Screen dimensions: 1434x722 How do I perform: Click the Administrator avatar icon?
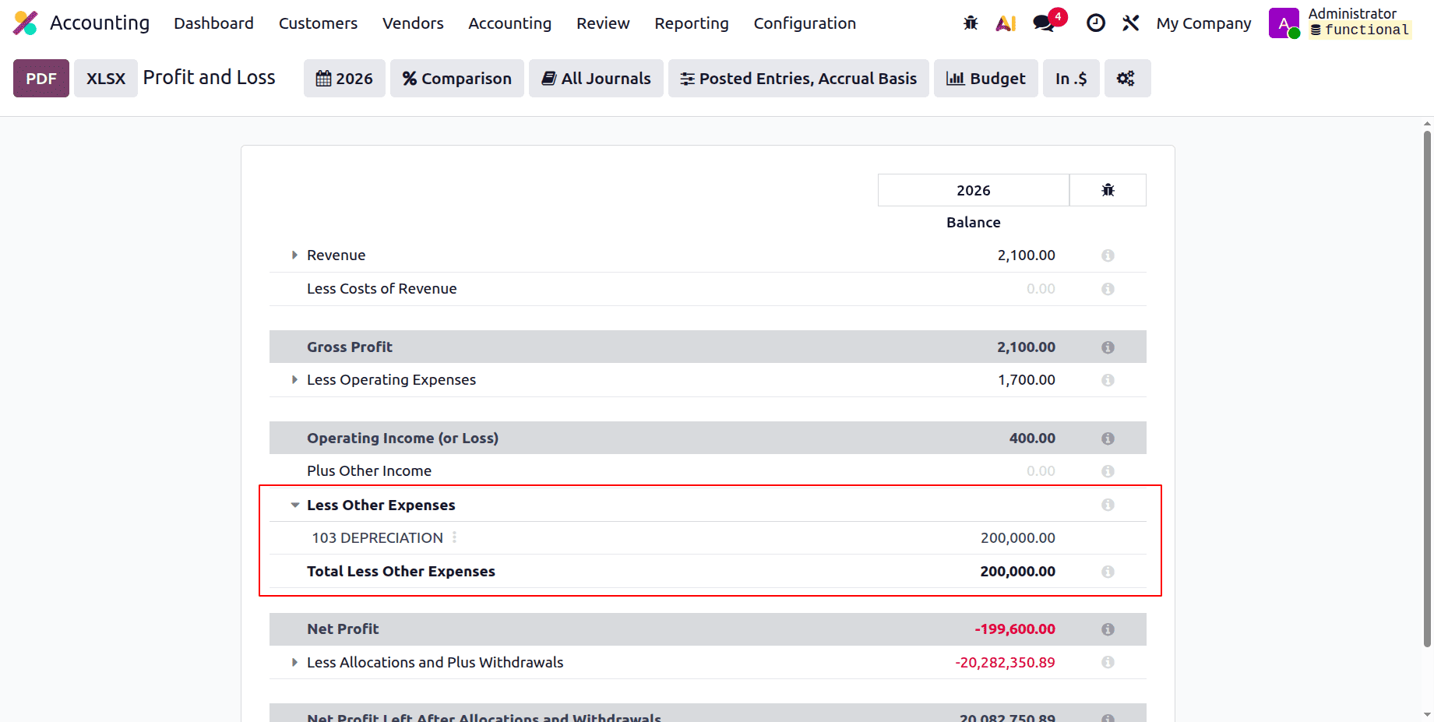(x=1284, y=23)
